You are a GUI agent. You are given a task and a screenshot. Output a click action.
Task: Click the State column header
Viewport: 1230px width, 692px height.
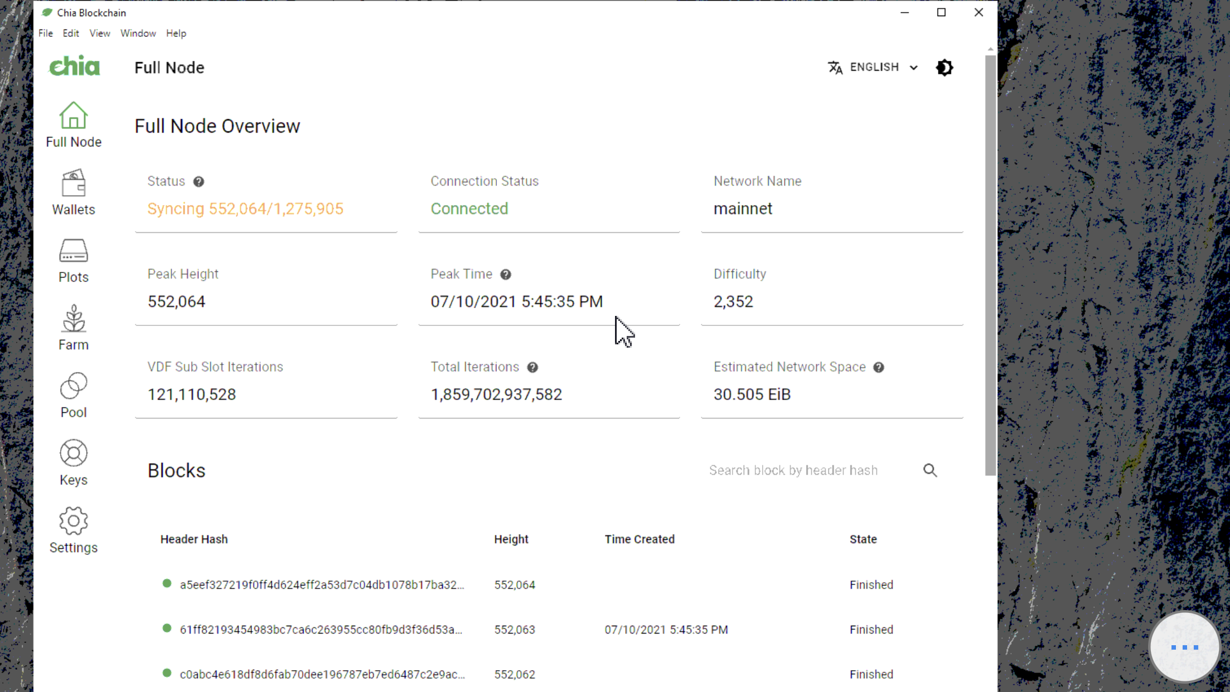[x=863, y=539]
